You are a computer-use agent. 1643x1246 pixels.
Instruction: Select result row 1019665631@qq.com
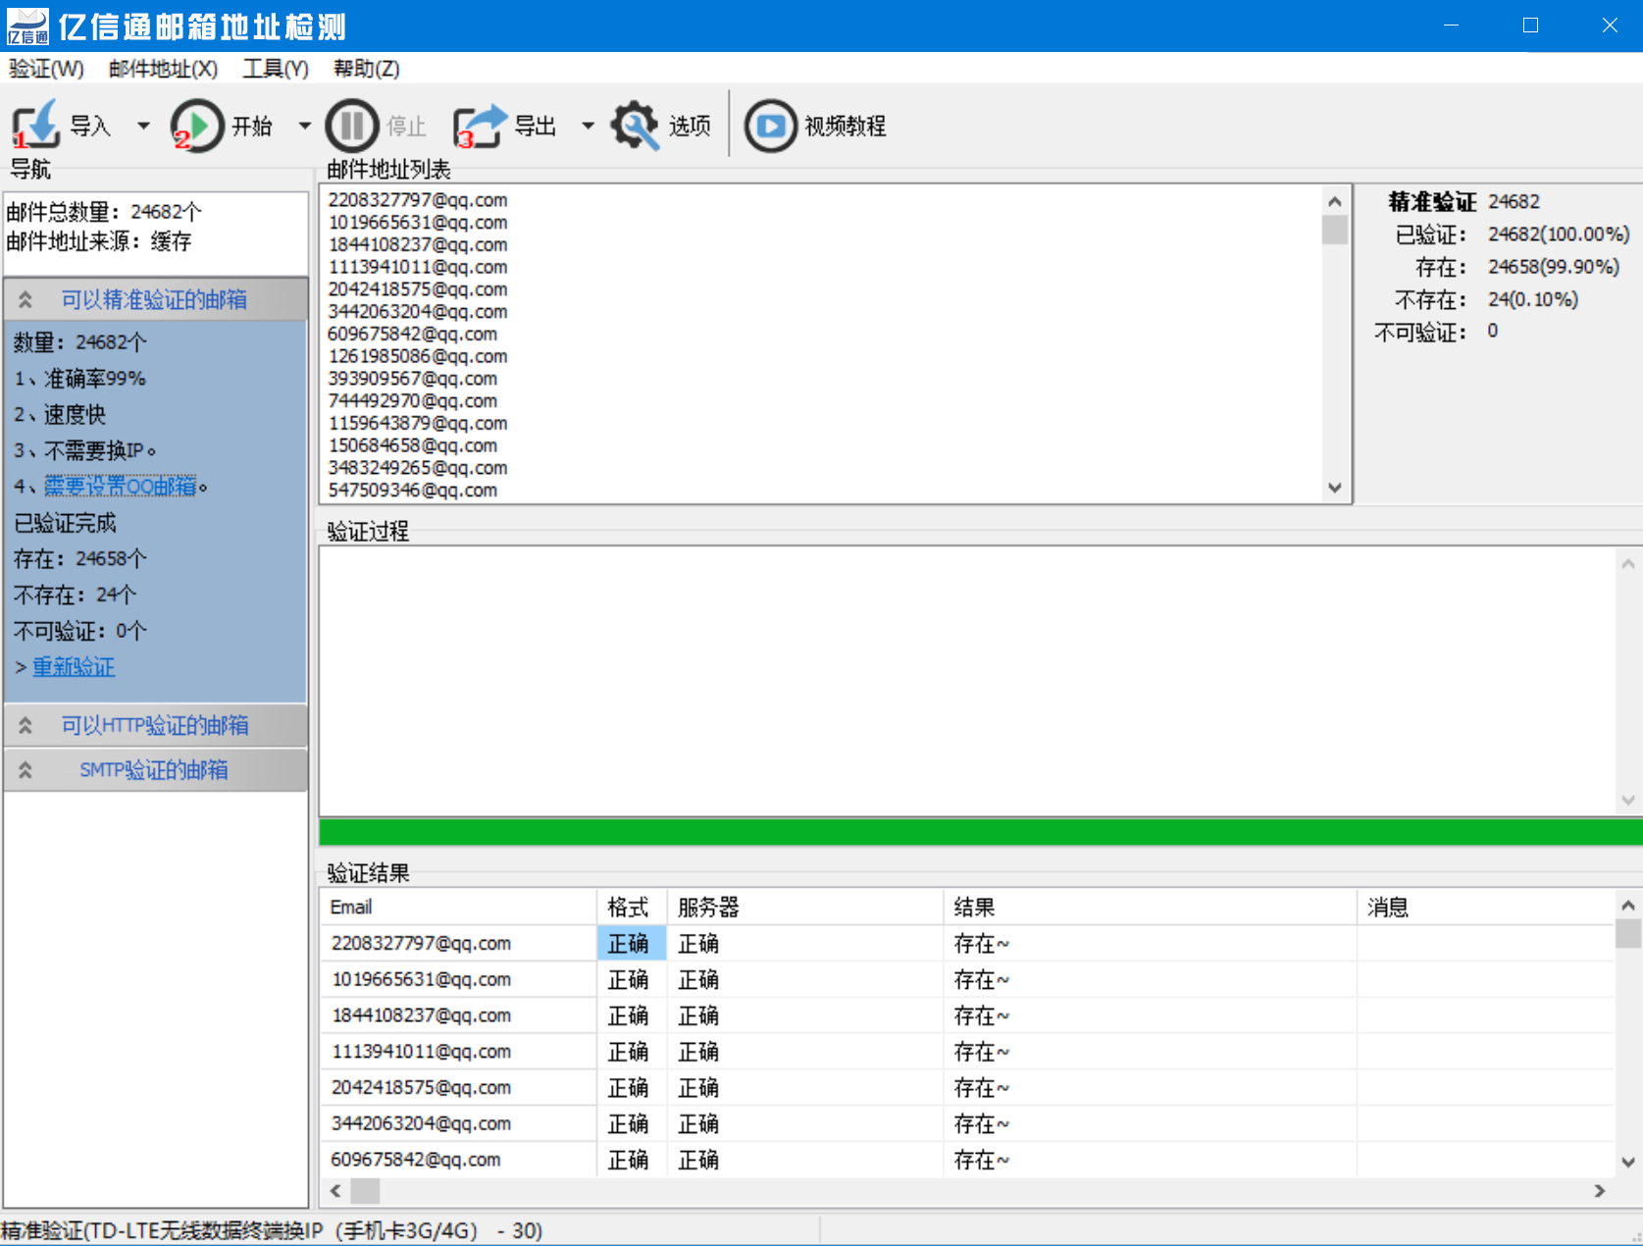421,979
